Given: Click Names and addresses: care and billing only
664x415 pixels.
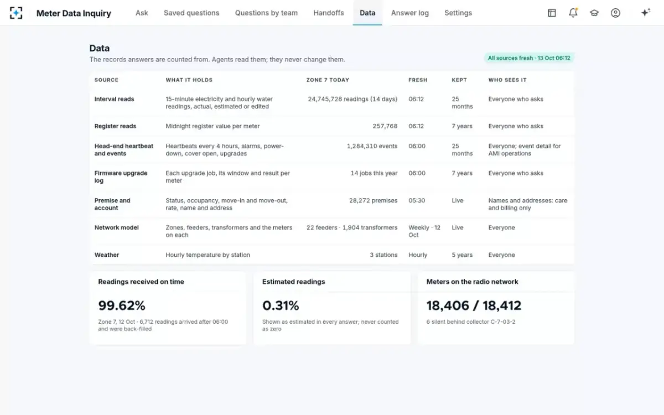Looking at the screenshot, I should pos(528,204).
